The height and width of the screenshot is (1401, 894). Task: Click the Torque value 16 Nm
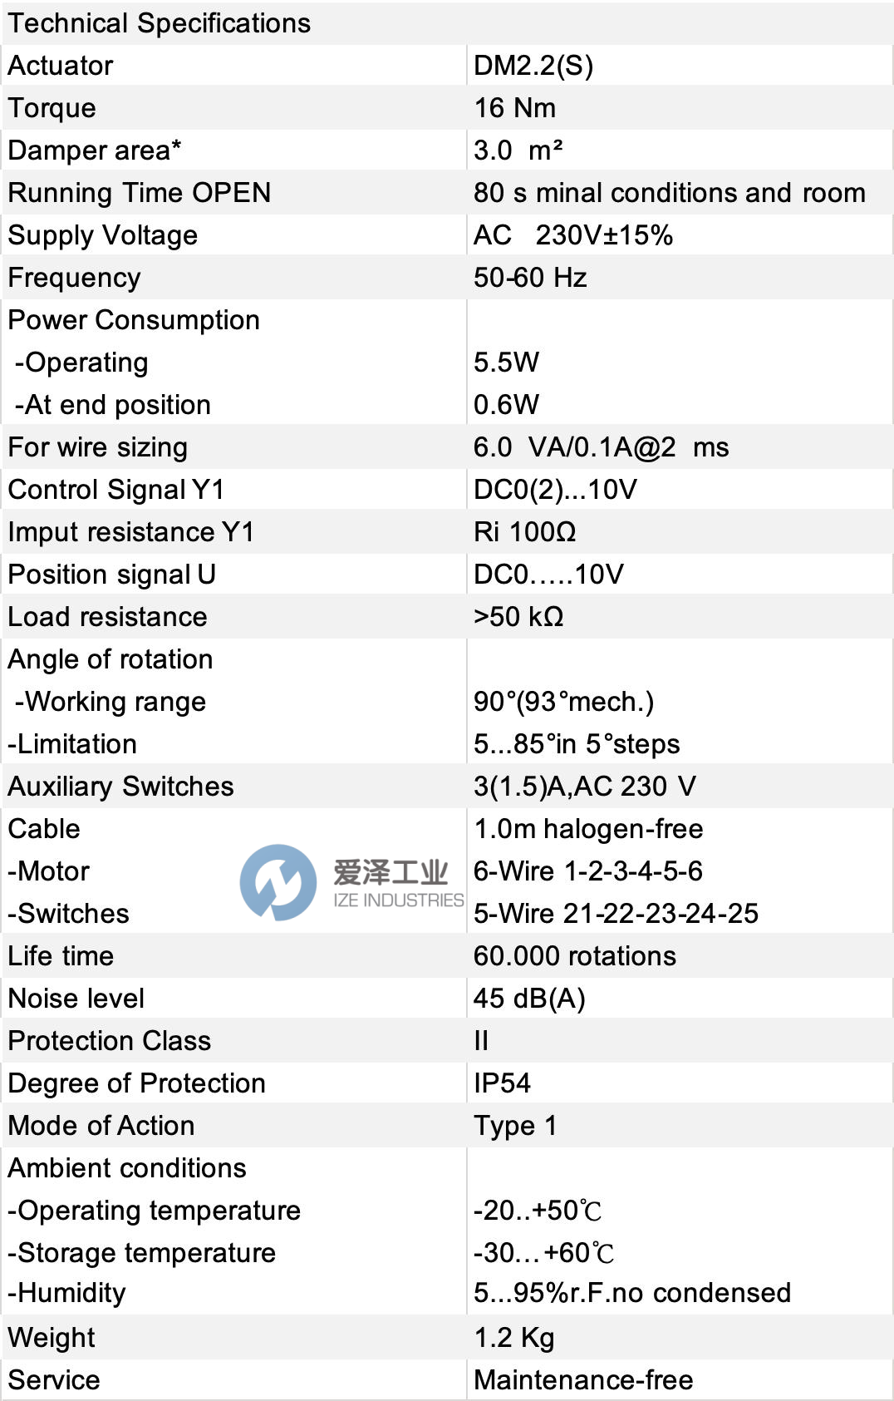(514, 108)
